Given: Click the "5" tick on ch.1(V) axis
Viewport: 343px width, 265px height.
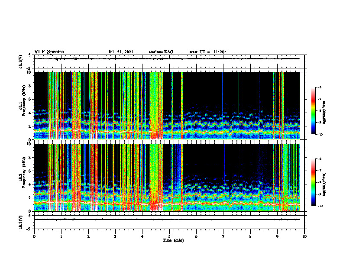Looking at the screenshot, I should 29,55.
